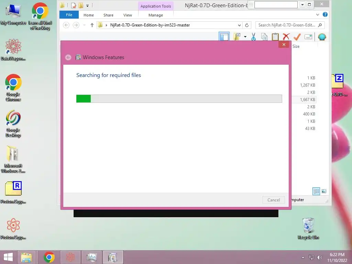Open recent locations dropdown arrow
Viewport: 352px width, 264px height.
[85, 25]
